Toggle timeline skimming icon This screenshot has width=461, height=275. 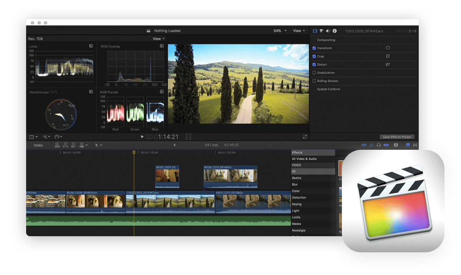(x=364, y=145)
